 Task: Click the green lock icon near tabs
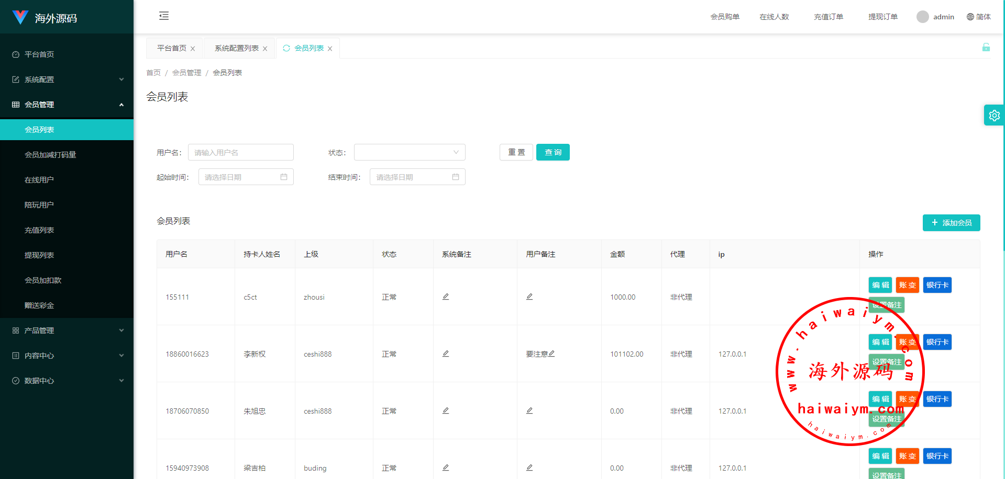(986, 48)
